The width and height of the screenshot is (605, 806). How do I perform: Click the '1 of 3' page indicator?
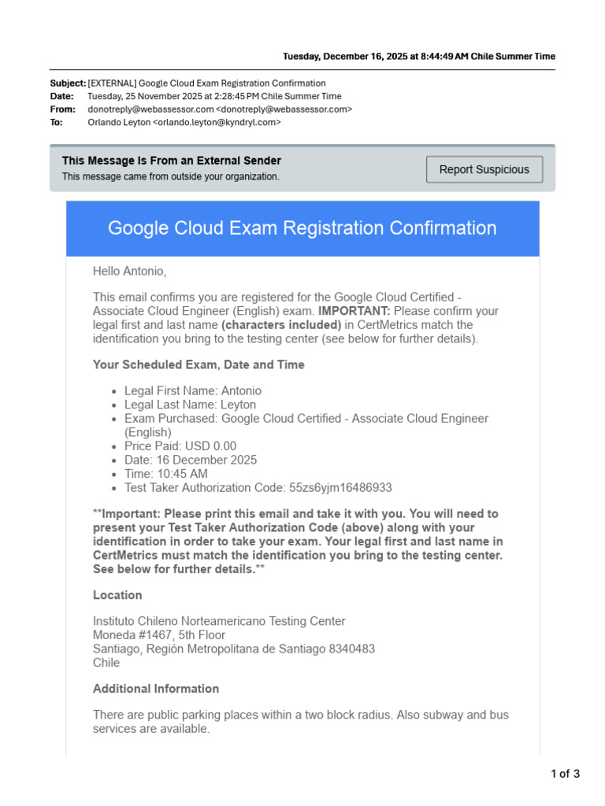click(x=565, y=774)
